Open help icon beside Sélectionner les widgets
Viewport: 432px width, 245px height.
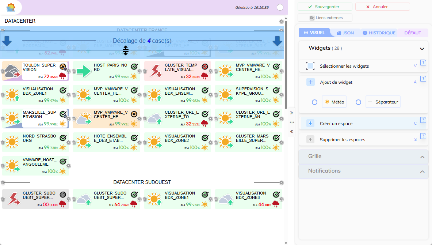[x=423, y=63]
